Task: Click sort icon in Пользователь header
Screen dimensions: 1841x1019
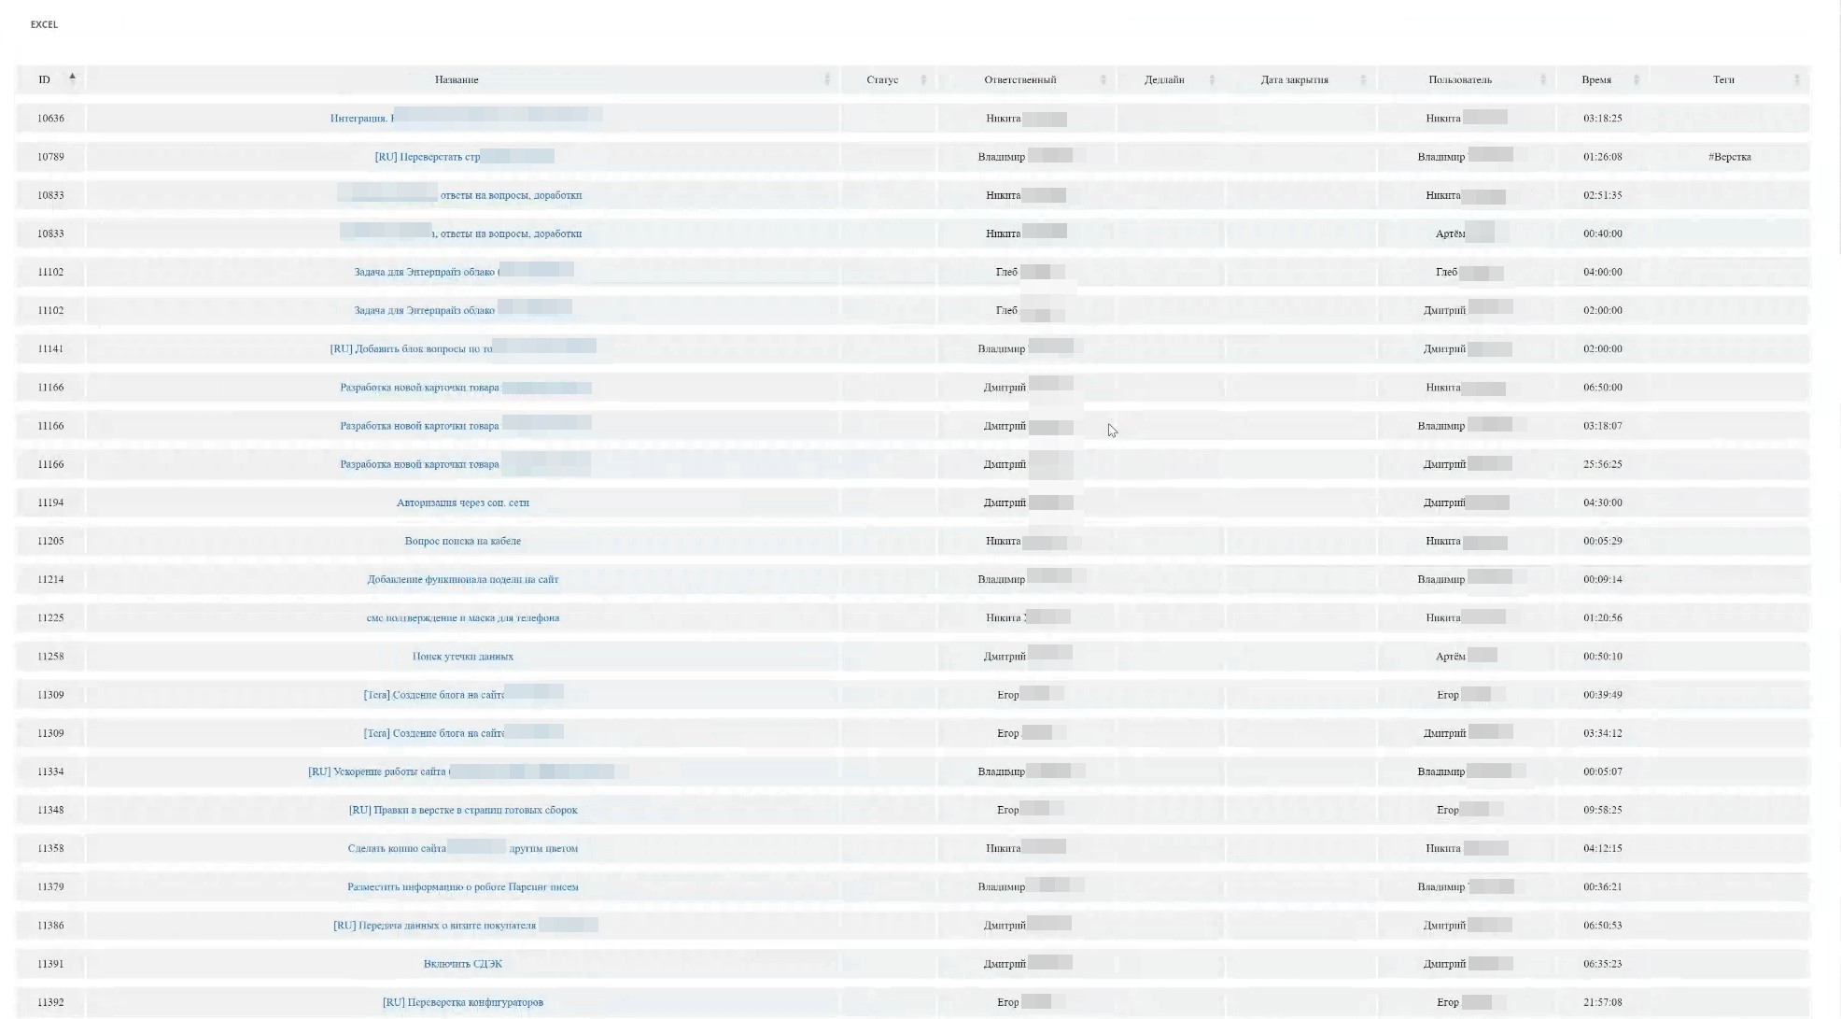Action: coord(1542,79)
